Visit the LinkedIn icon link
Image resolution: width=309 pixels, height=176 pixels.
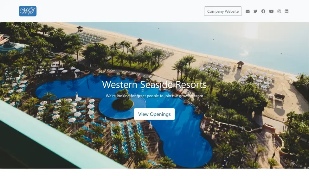pyautogui.click(x=286, y=11)
